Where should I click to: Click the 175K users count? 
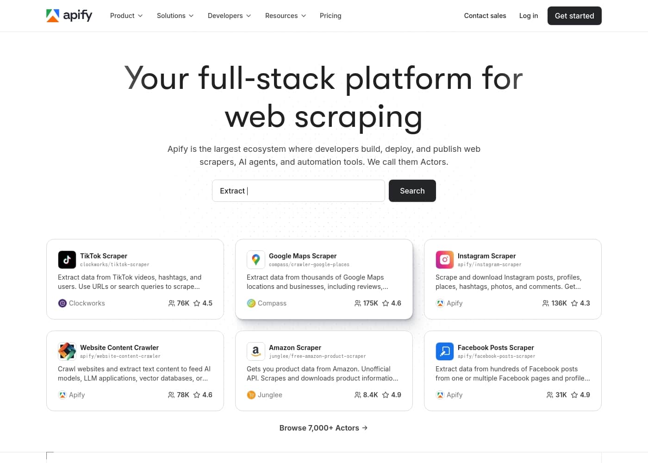click(371, 303)
